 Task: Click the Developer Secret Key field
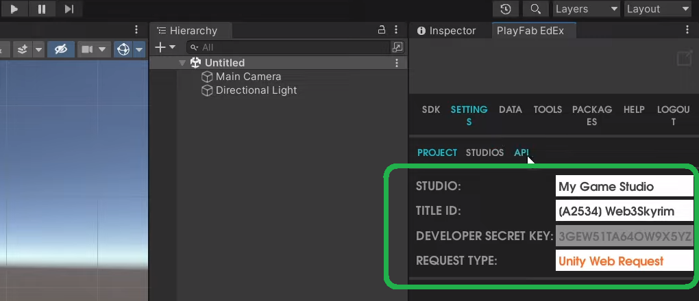point(624,237)
